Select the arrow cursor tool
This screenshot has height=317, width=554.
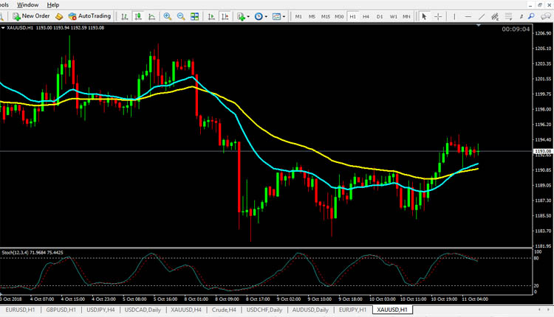pos(424,16)
